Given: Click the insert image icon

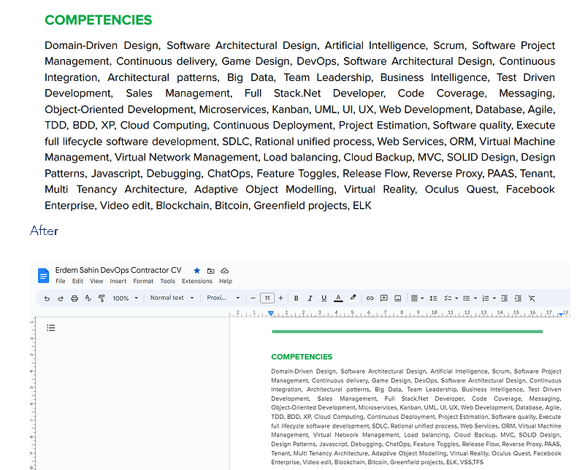Looking at the screenshot, I should click(x=398, y=298).
